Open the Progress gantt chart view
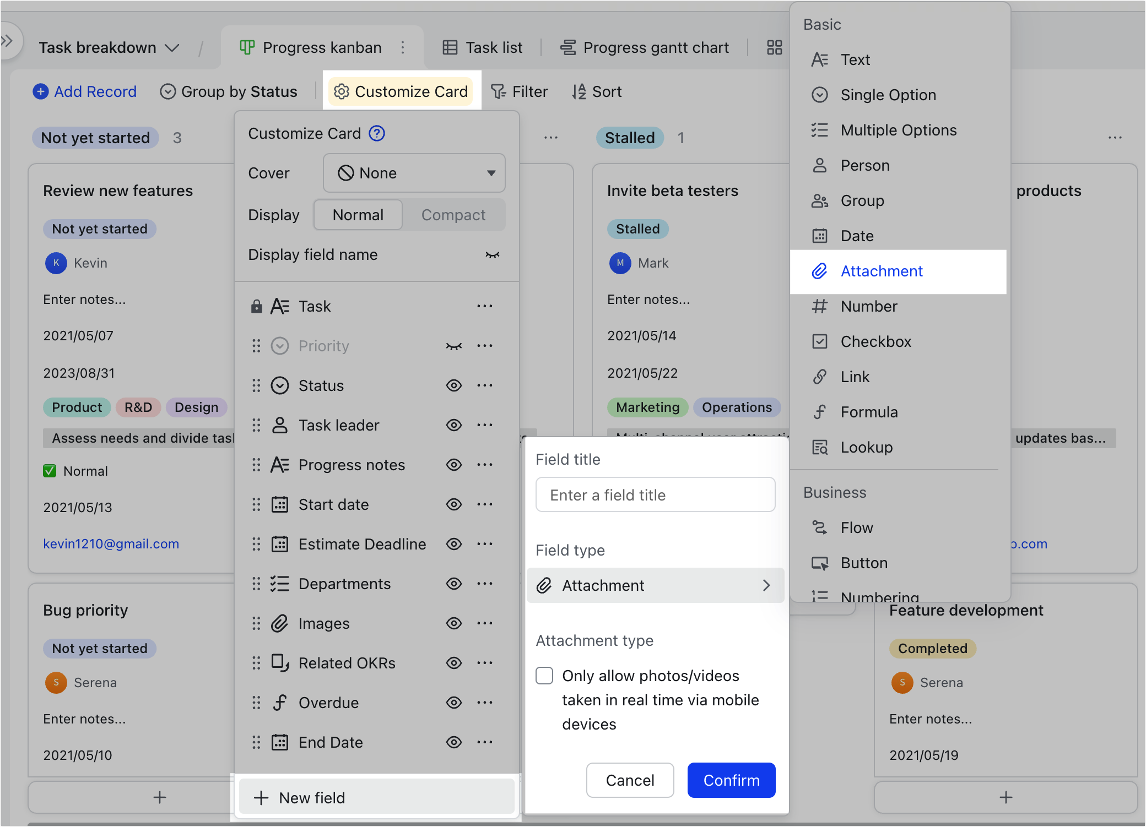This screenshot has height=827, width=1146. coord(645,47)
